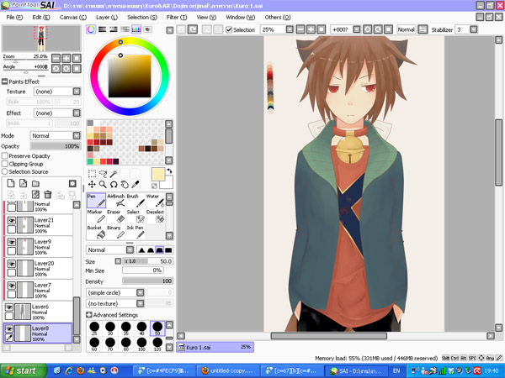
Task: Pick the eyedropper color picker tool
Action: click(136, 185)
